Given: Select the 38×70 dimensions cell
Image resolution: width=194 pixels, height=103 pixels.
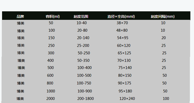Looking at the screenshot, I should (x=122, y=23).
